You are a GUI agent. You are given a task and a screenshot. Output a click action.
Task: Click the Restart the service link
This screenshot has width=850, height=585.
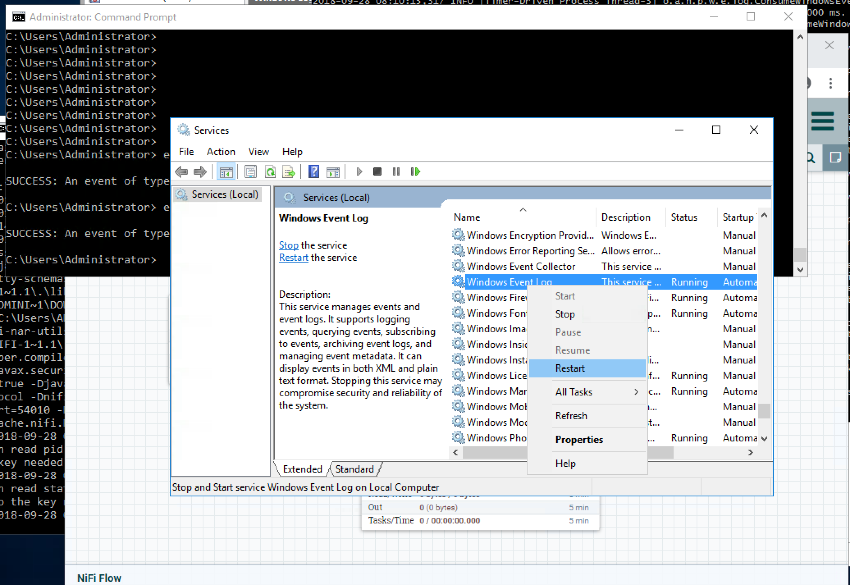(293, 258)
